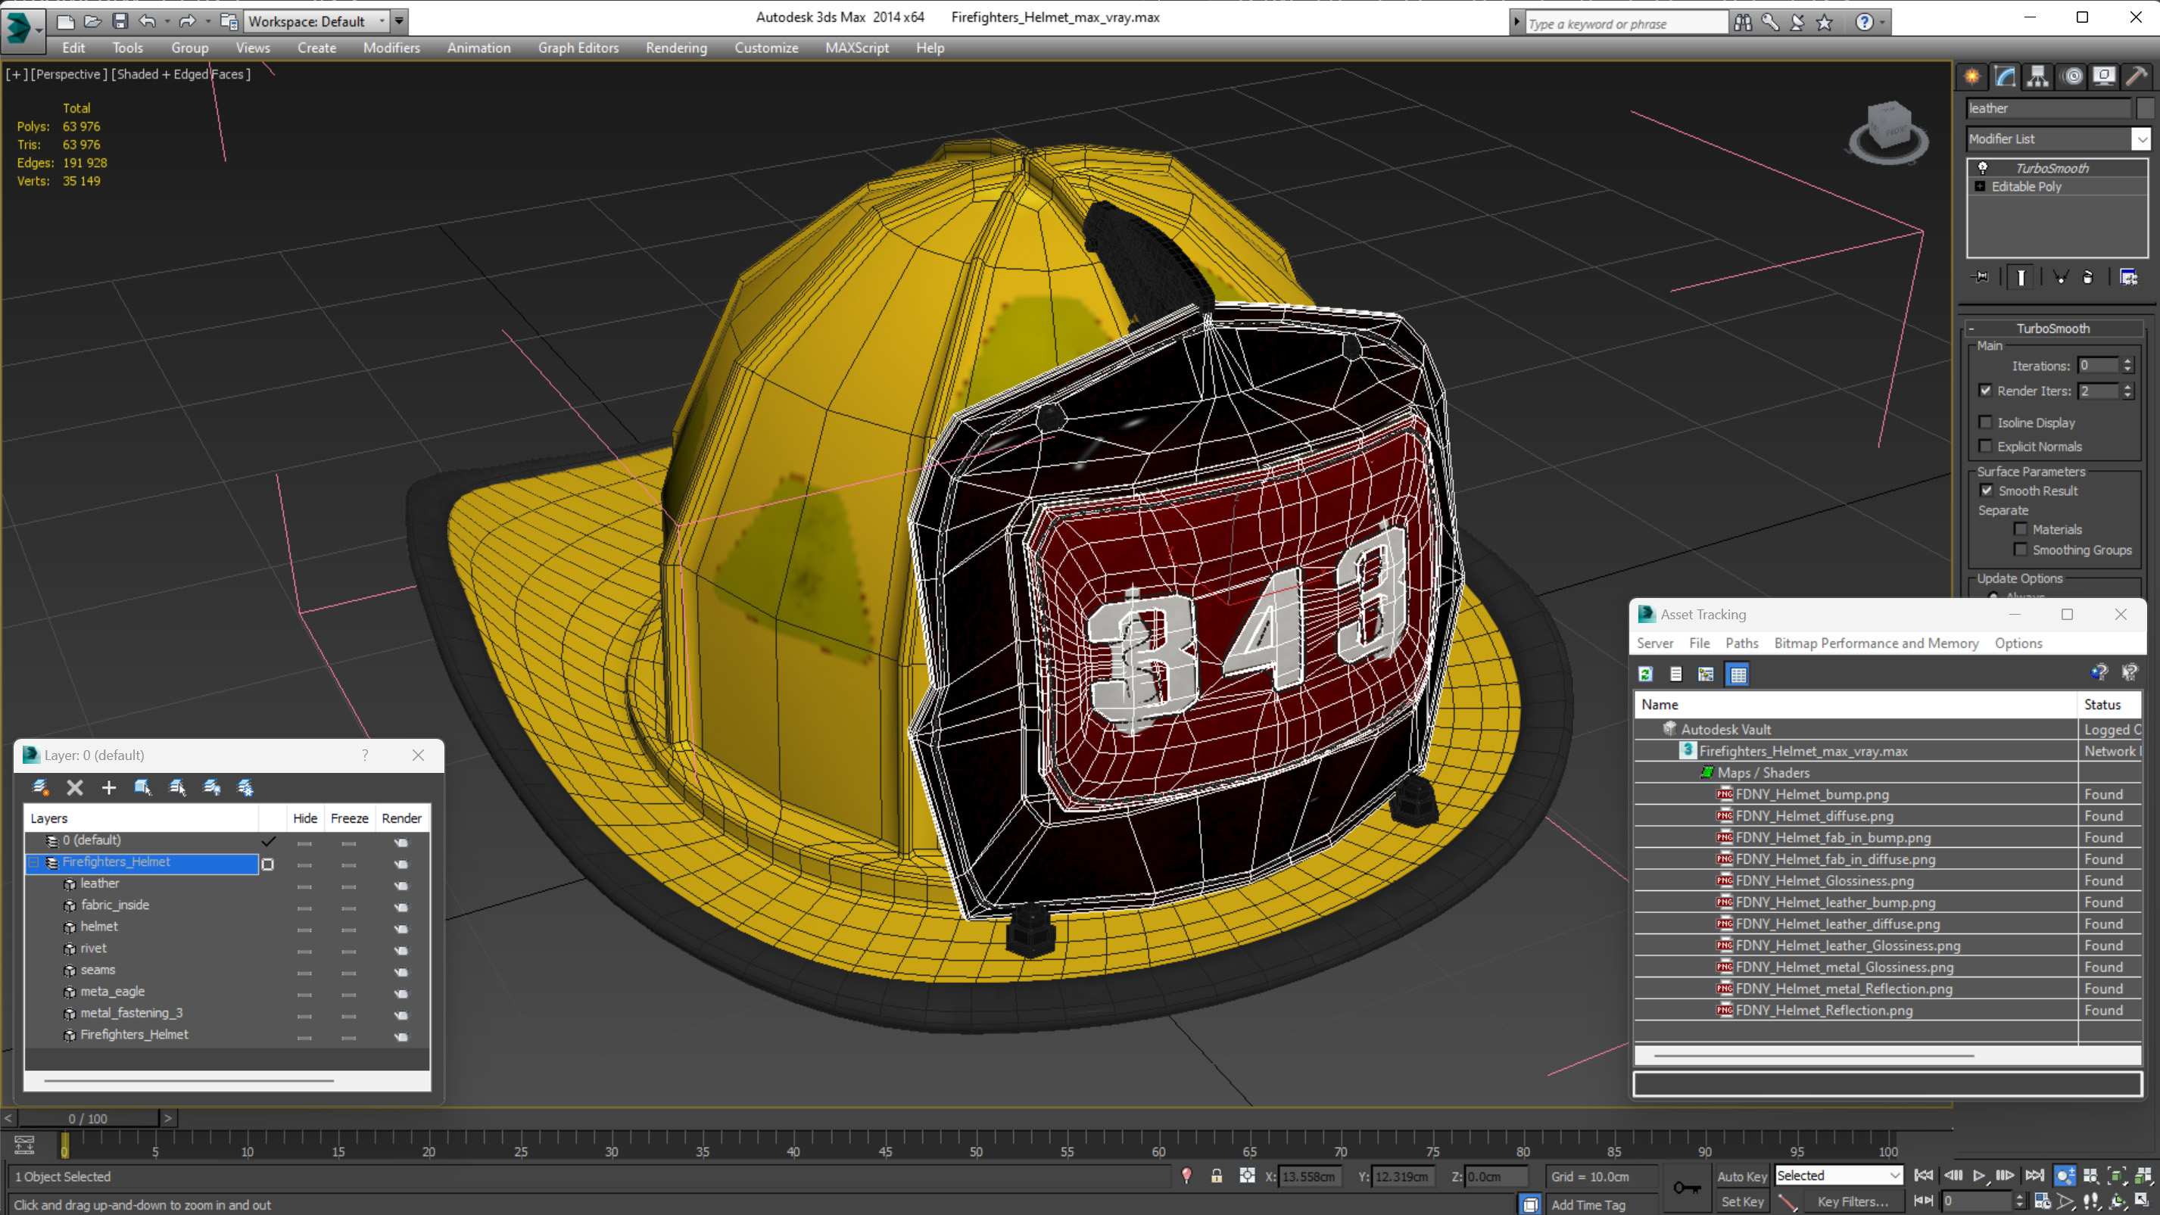Open the Selected key filter dropdown
This screenshot has width=2160, height=1215.
pos(1838,1176)
